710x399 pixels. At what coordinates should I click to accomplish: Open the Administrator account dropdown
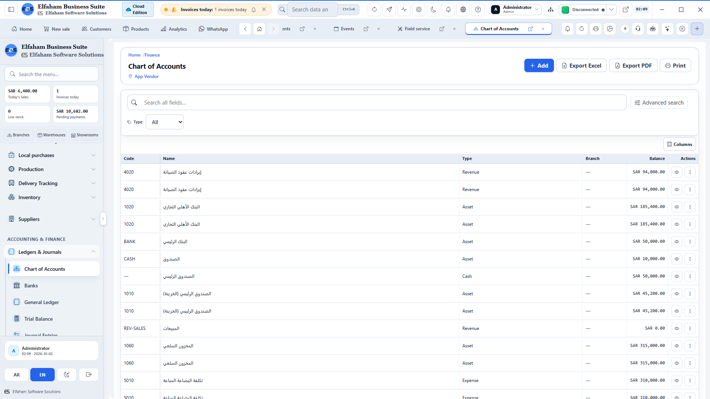coord(515,10)
